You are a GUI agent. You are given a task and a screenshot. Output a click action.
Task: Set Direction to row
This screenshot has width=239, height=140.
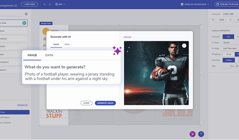click(x=228, y=37)
